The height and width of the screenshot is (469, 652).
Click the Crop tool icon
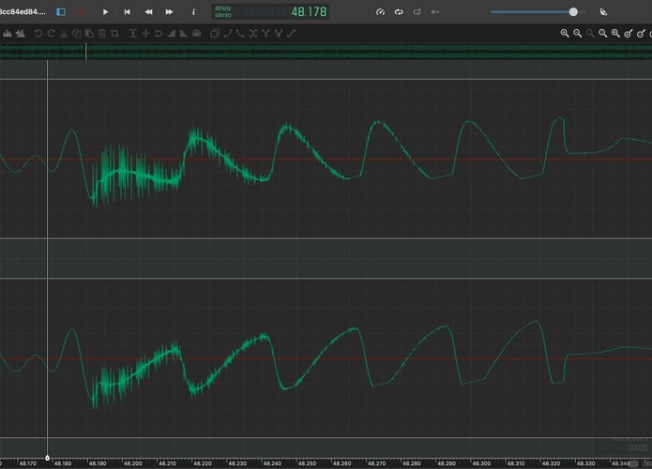114,33
